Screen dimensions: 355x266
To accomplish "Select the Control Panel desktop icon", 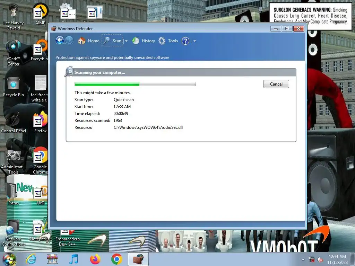I will point(14,123).
